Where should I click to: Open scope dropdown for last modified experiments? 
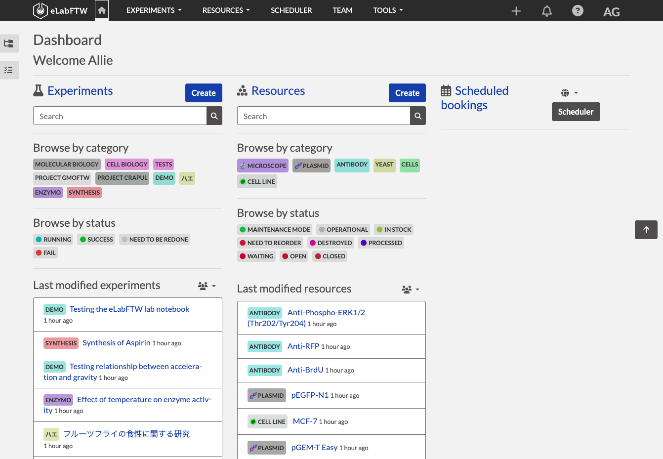coord(207,286)
